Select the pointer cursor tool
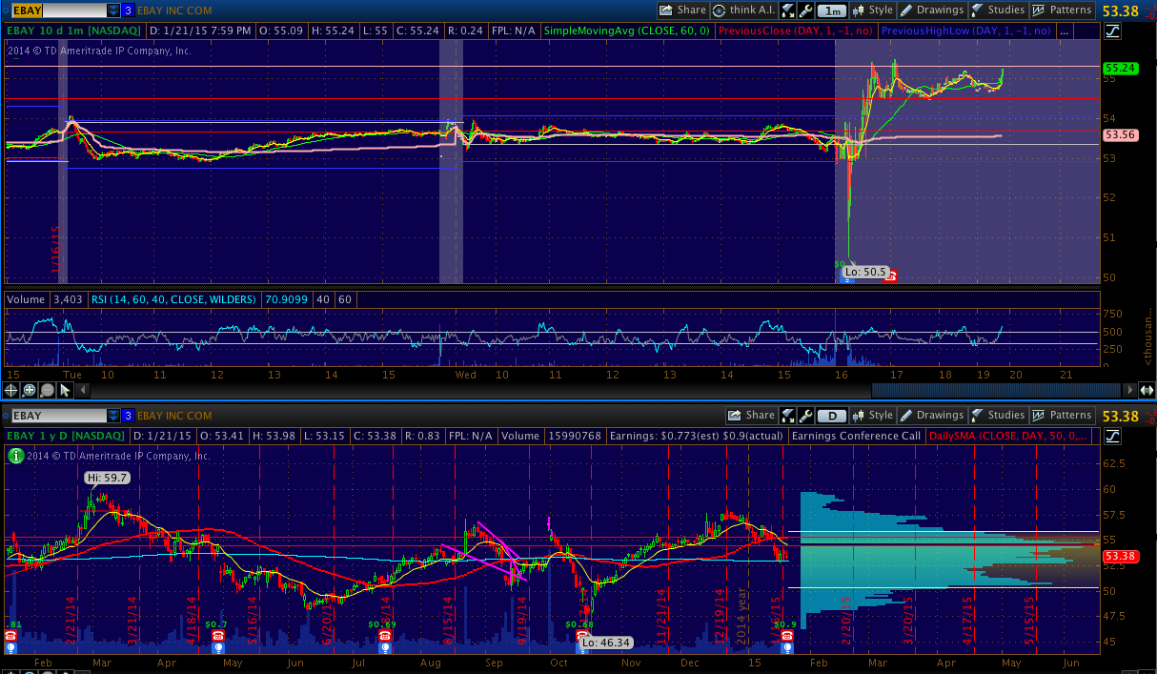This screenshot has height=674, width=1157. (x=65, y=390)
